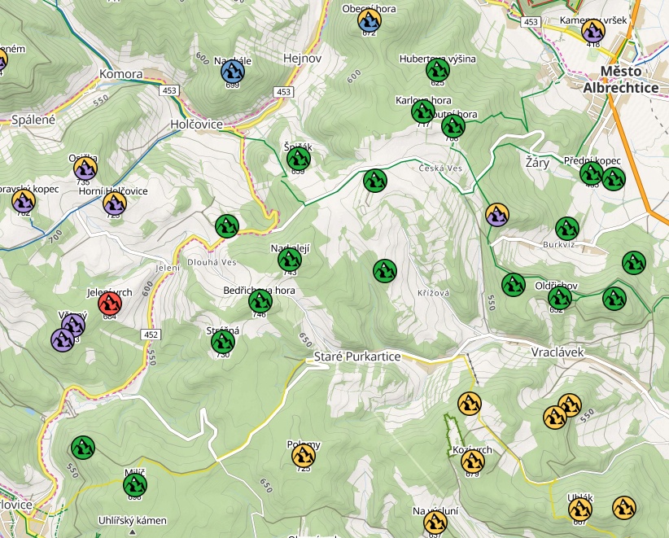Open the Horní Holčovice peak marker

(114, 203)
